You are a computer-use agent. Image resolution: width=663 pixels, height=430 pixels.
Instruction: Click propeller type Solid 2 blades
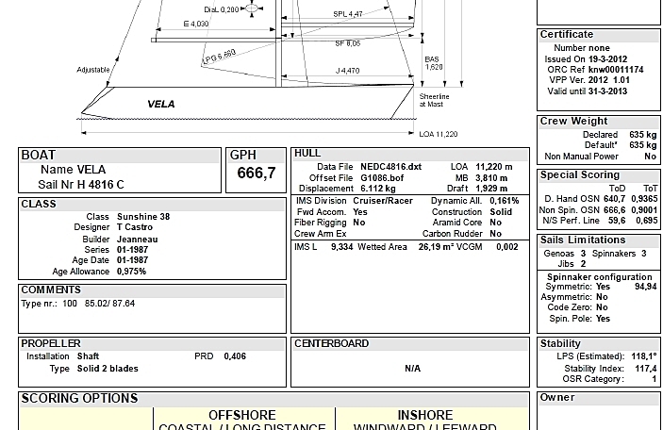[108, 369]
